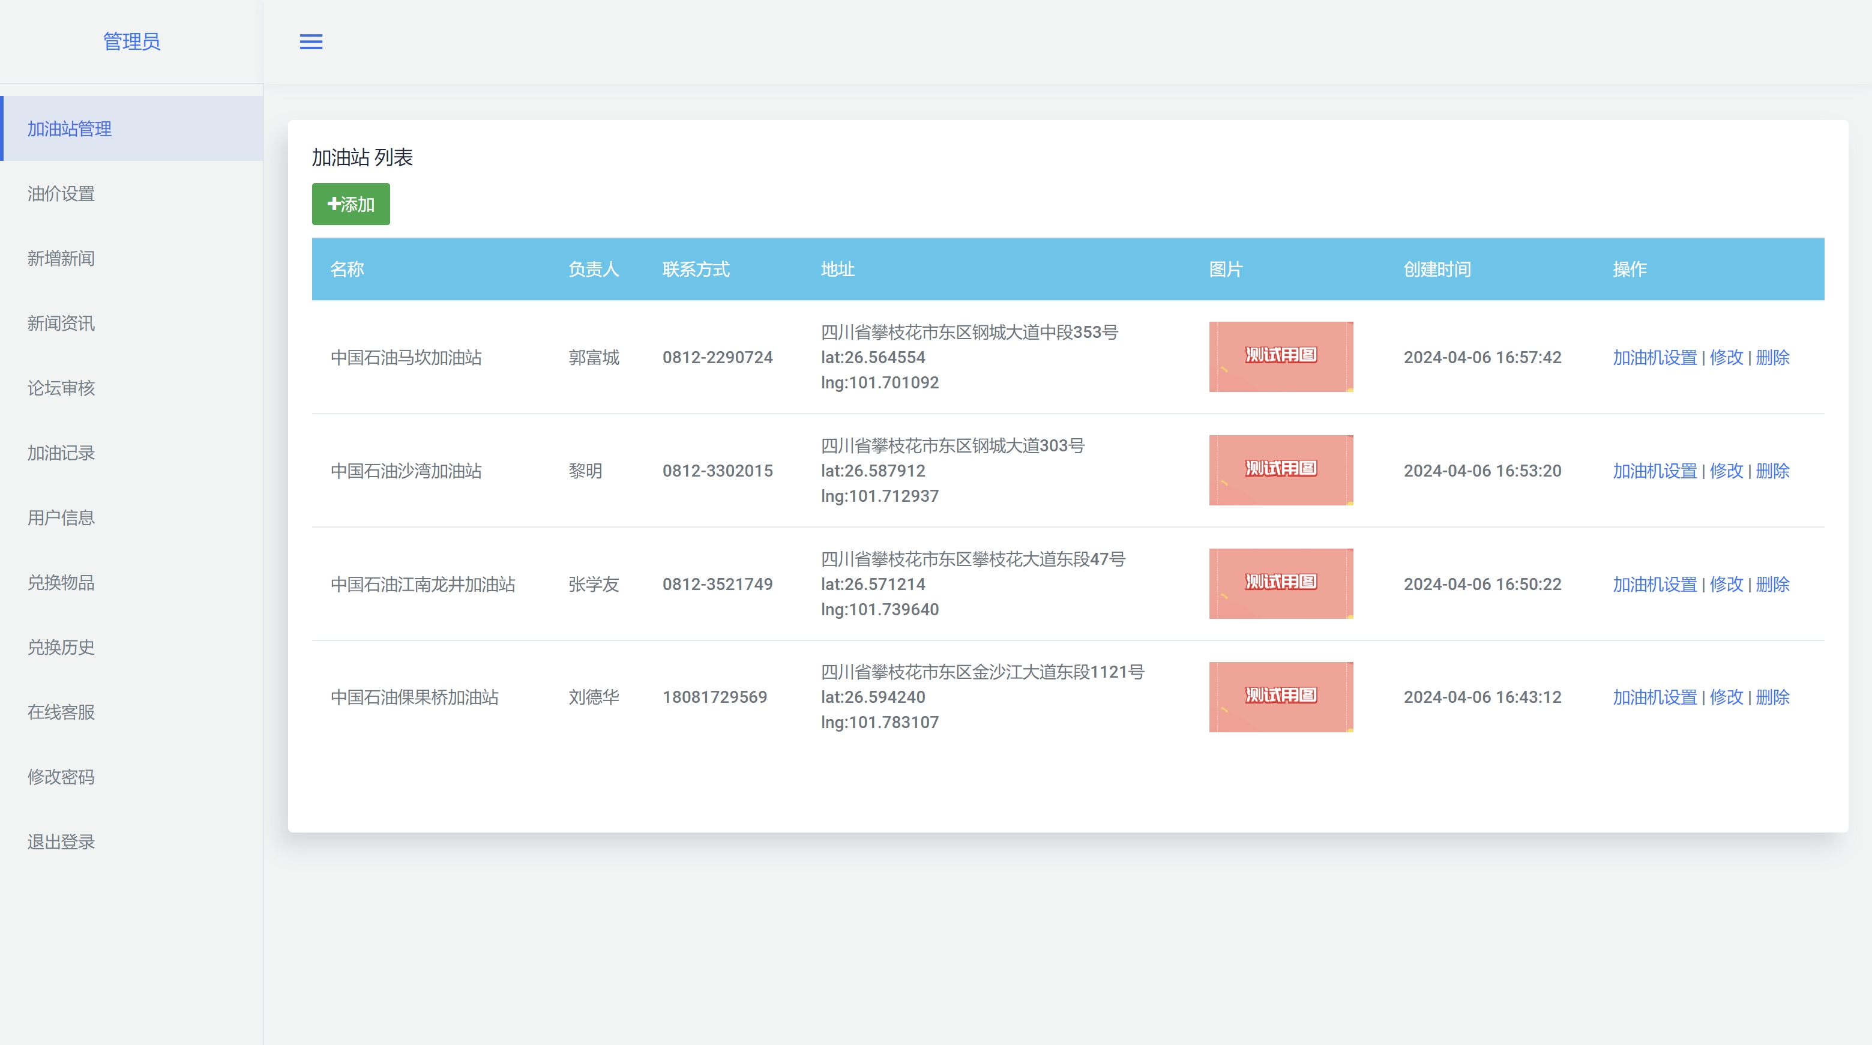
Task: Click the green 添加 button
Action: coord(351,204)
